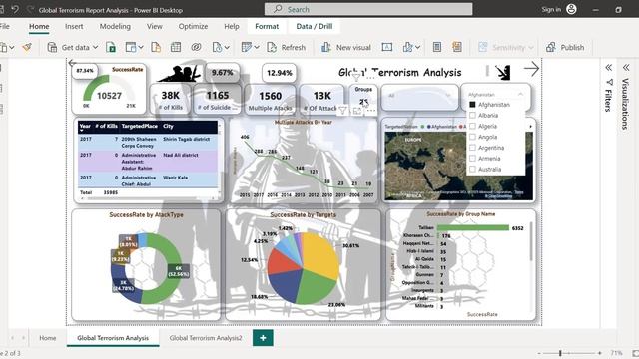Check the Albania checkbox
639x359 pixels.
472,116
